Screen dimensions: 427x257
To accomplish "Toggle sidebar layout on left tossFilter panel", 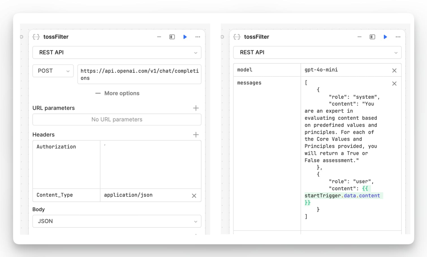I will point(172,37).
